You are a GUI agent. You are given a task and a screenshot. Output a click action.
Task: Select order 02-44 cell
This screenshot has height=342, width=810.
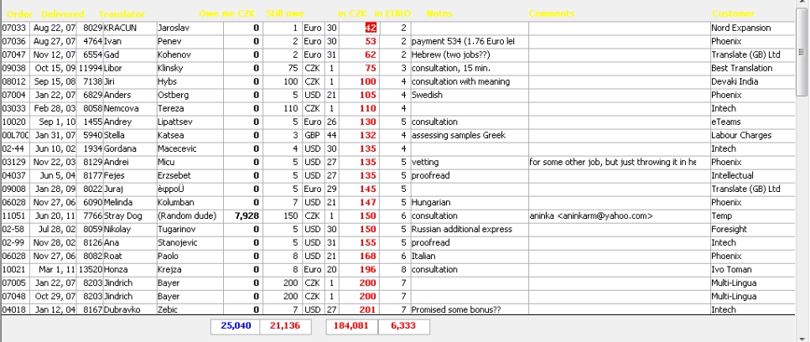coord(15,148)
